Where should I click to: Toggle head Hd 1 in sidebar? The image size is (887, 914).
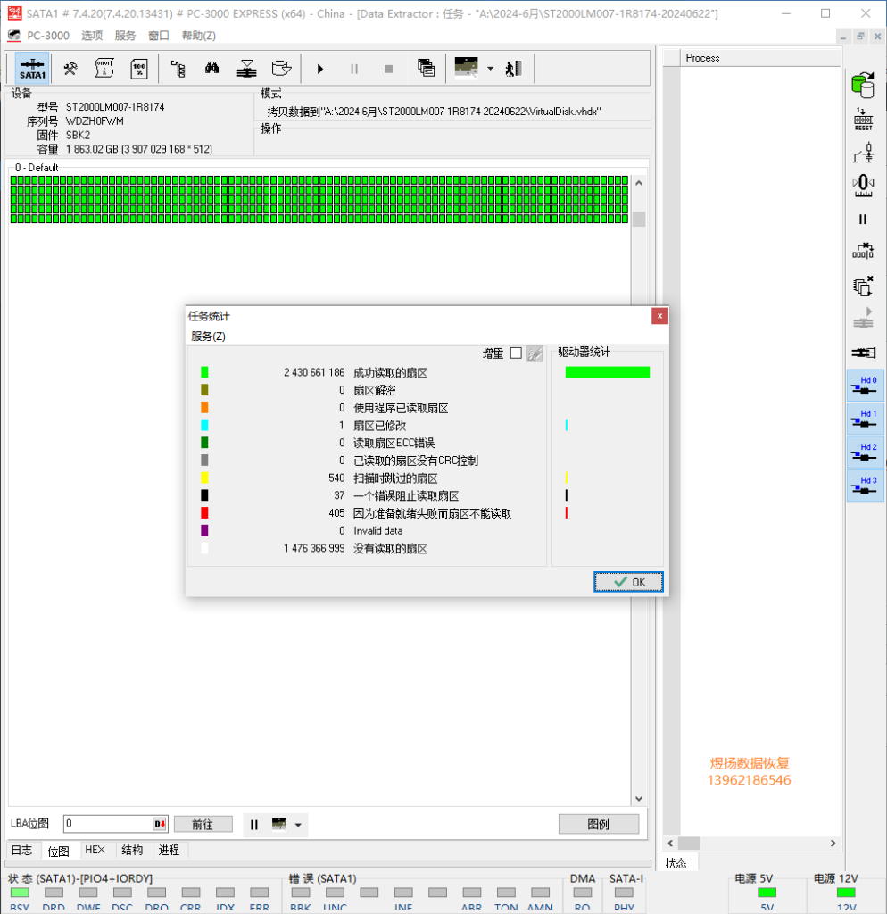tap(866, 420)
